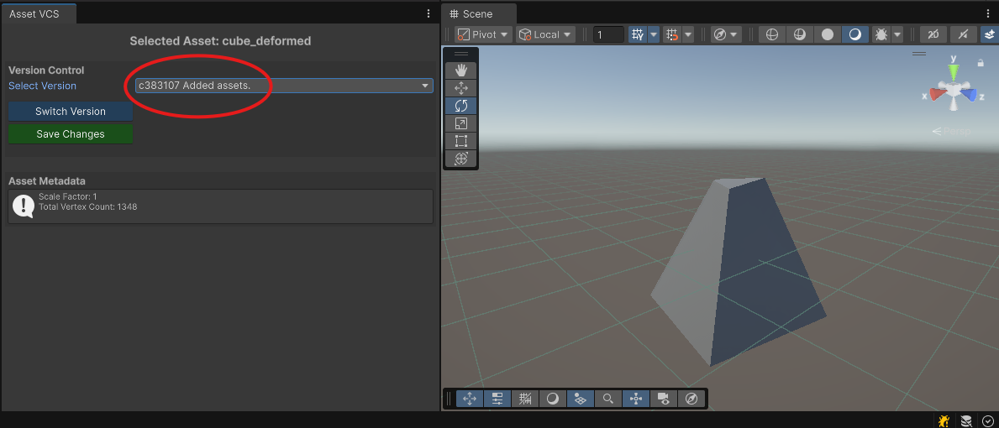
Task: Click the asset metadata info bubble icon
Action: pyautogui.click(x=24, y=206)
